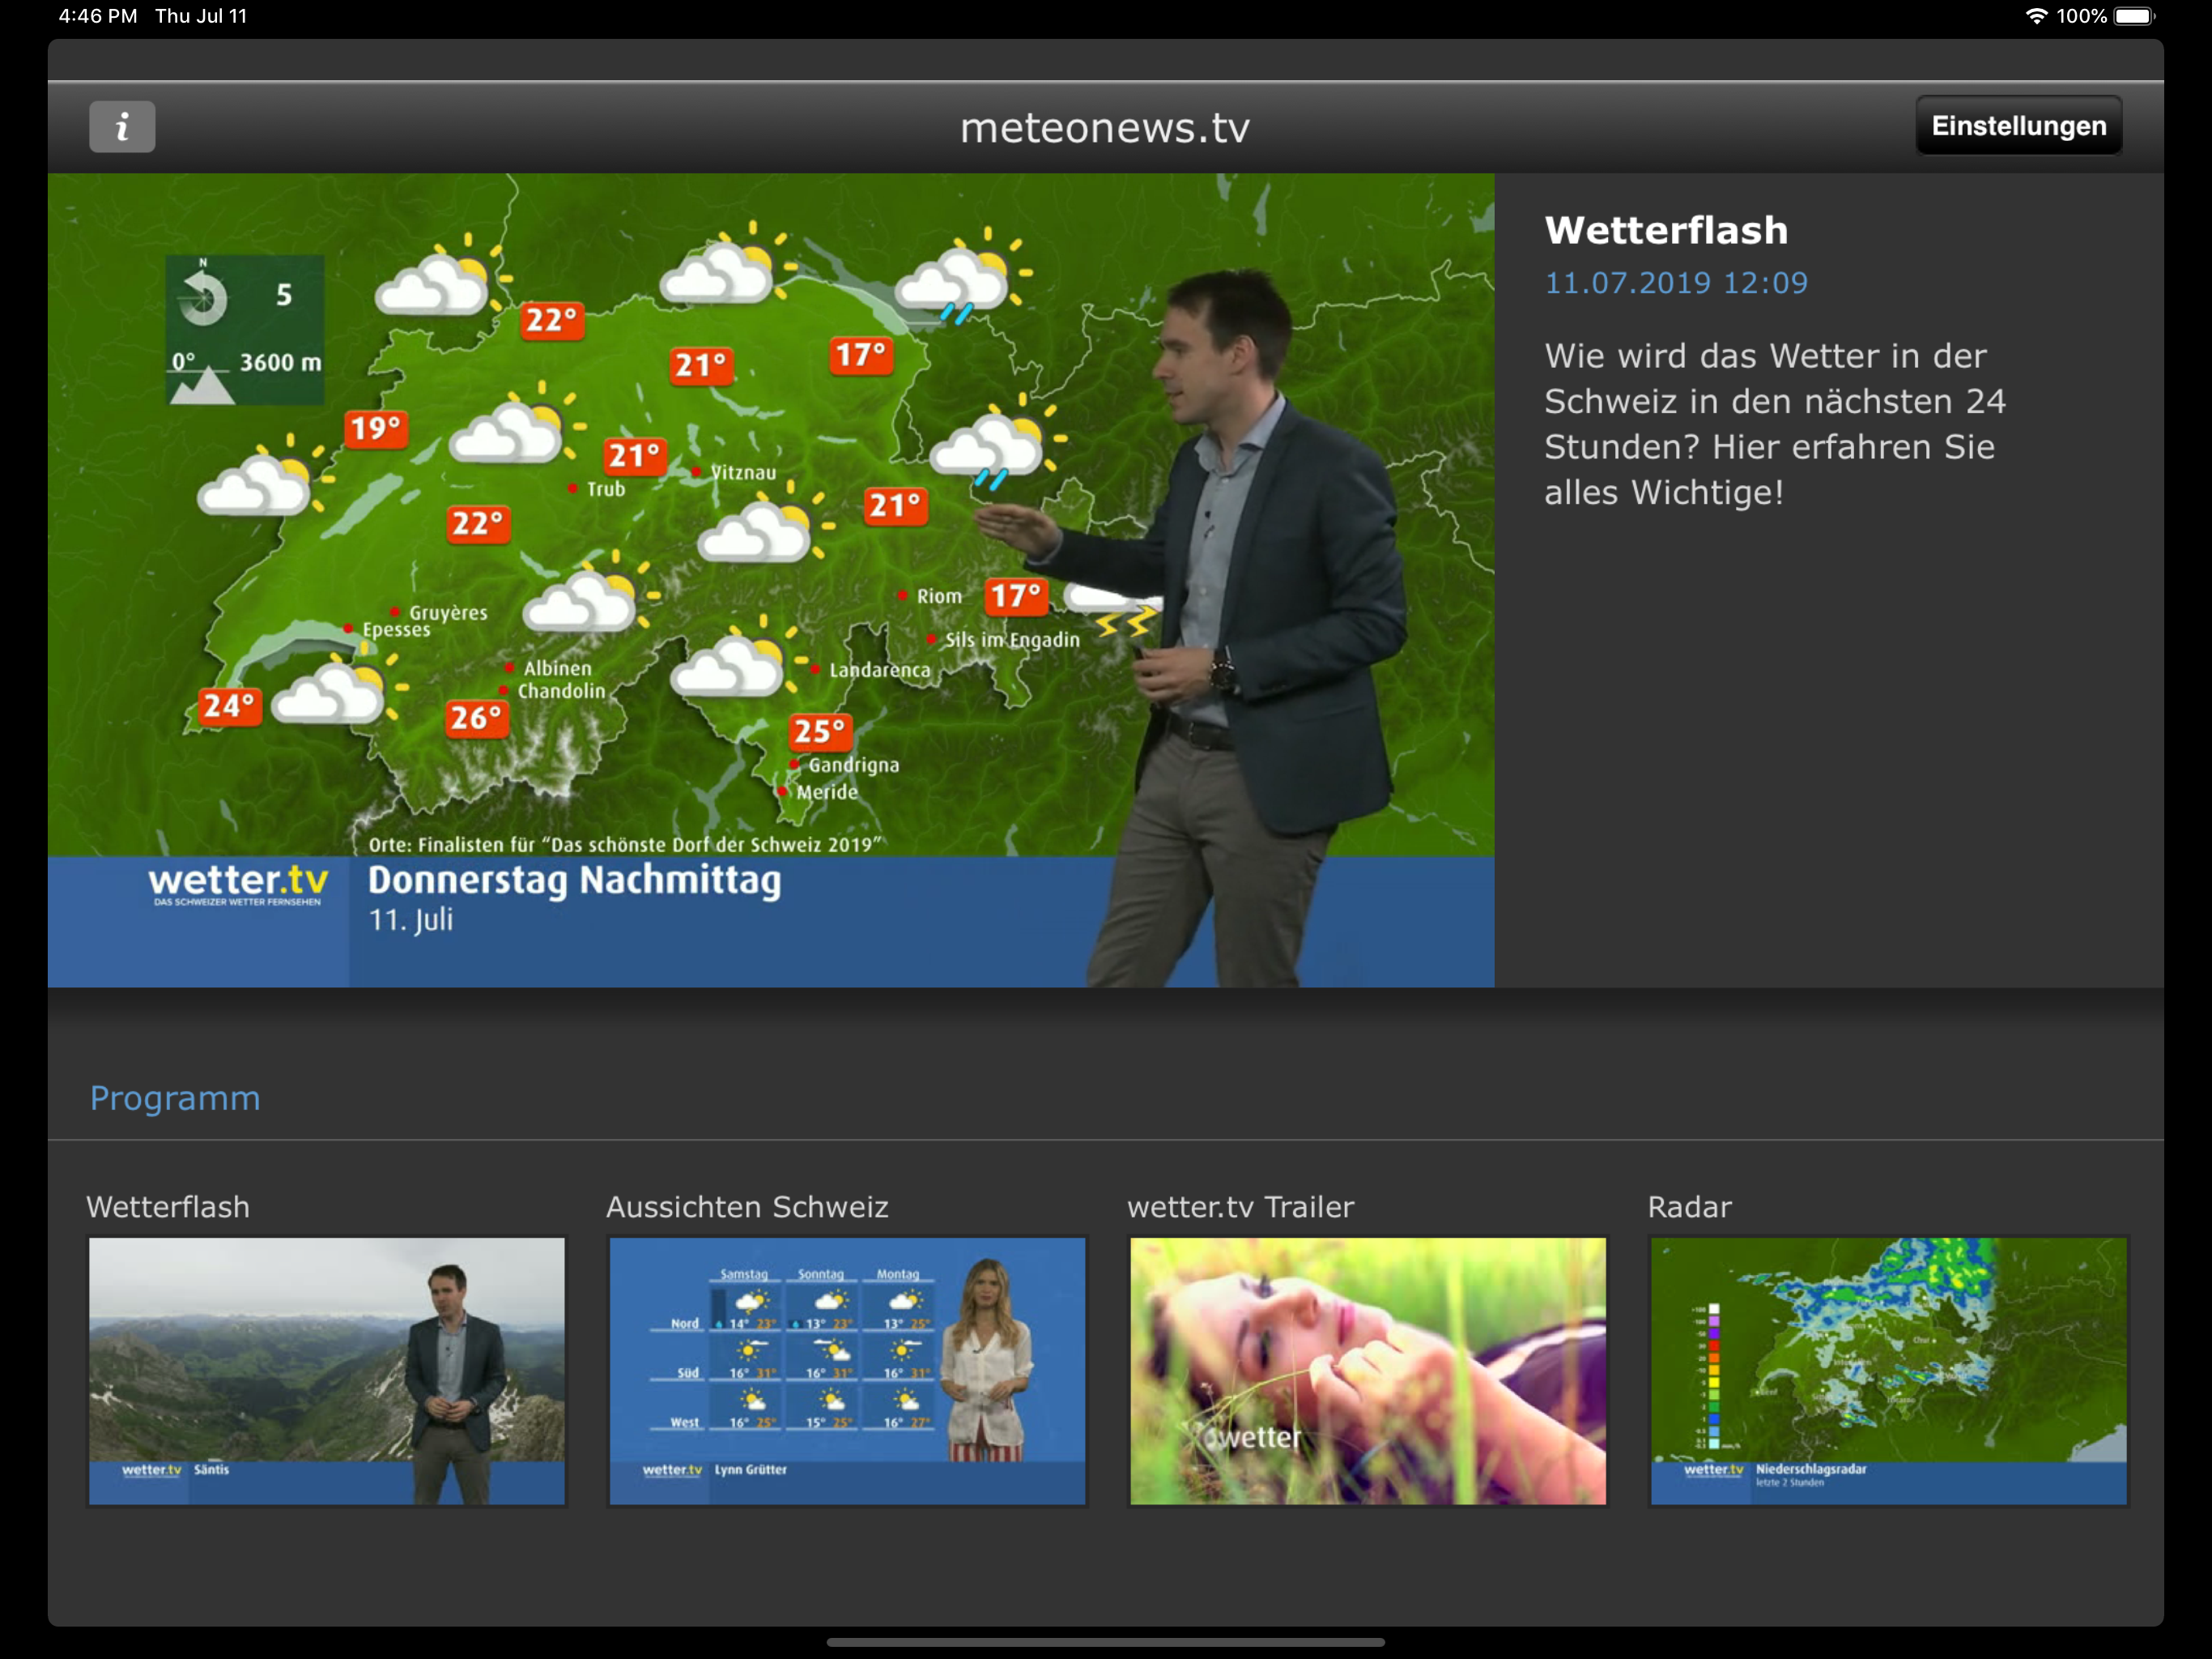Tap the home indicator bar
Image resolution: width=2212 pixels, height=1659 pixels.
(1105, 1642)
